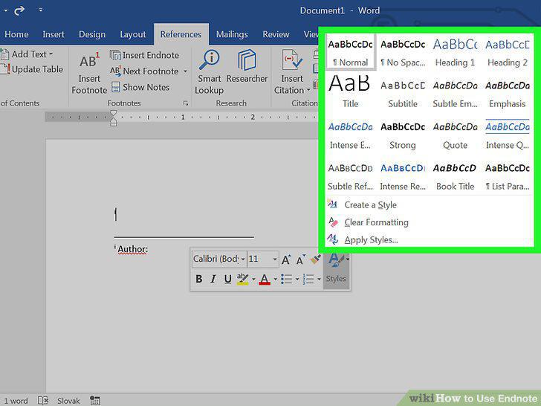
Task: Click the Smart Lookup magnifier icon
Action: click(x=210, y=59)
